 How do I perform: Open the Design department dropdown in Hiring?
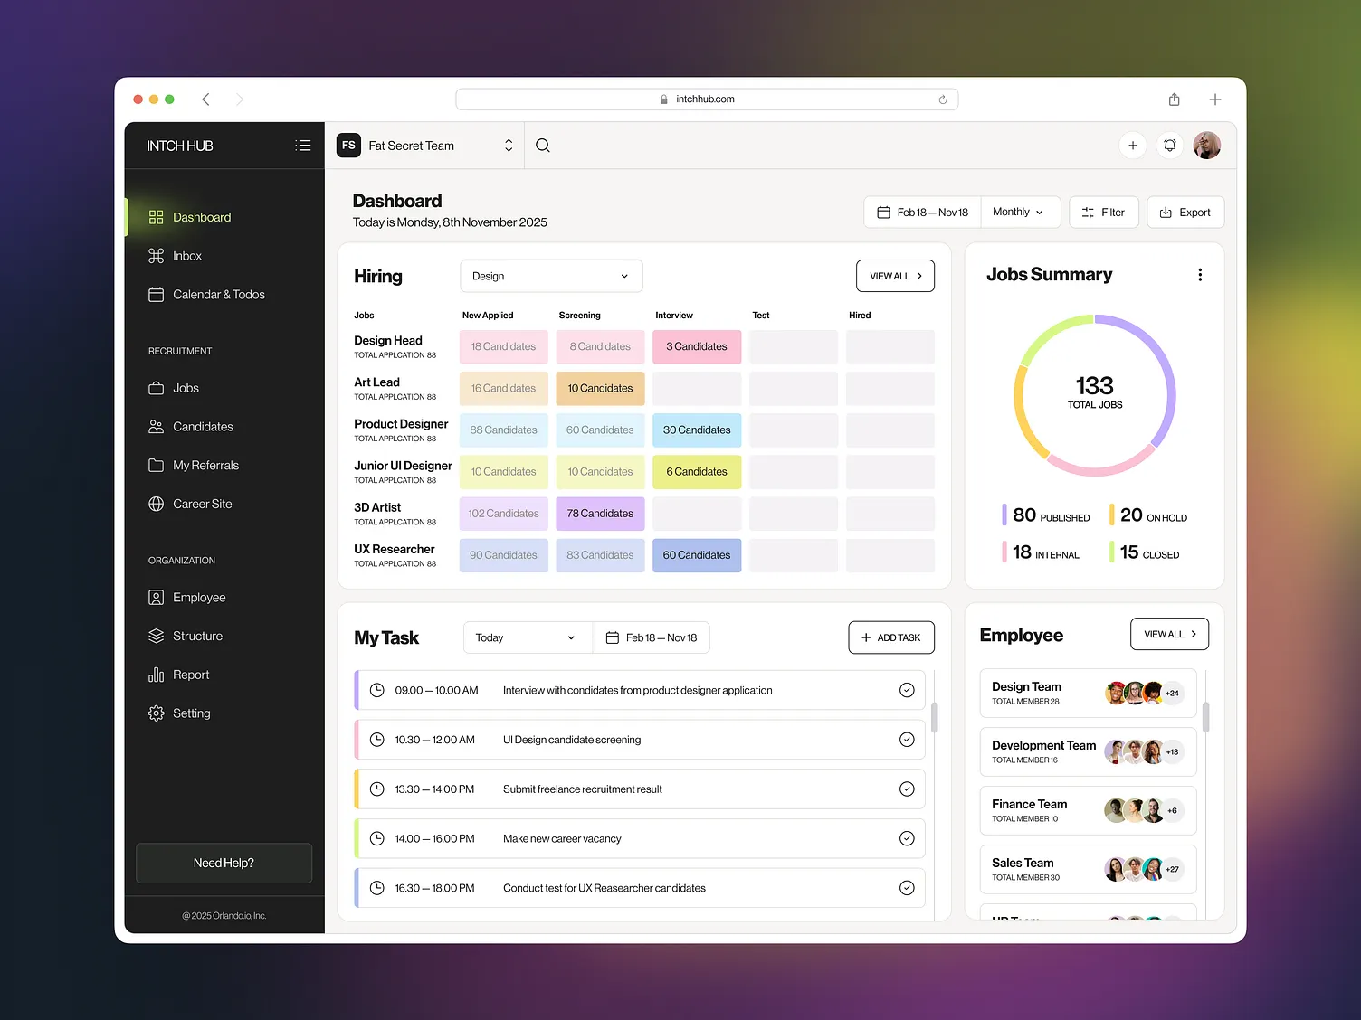550,276
